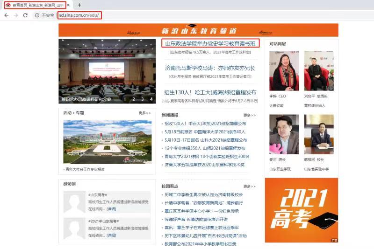Open headline 招生130人！哈工大(威海)综招章程发布
Screen dimensions: 374x249
coord(210,92)
